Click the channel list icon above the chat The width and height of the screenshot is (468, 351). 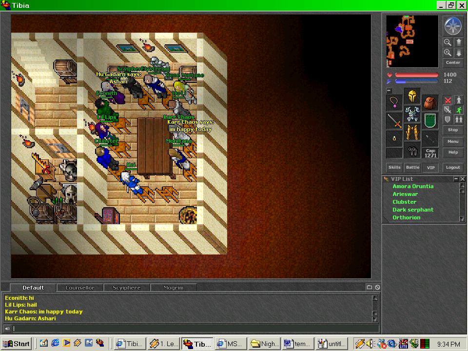[369, 287]
